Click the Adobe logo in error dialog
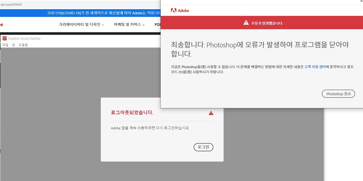 pyautogui.click(x=180, y=10)
